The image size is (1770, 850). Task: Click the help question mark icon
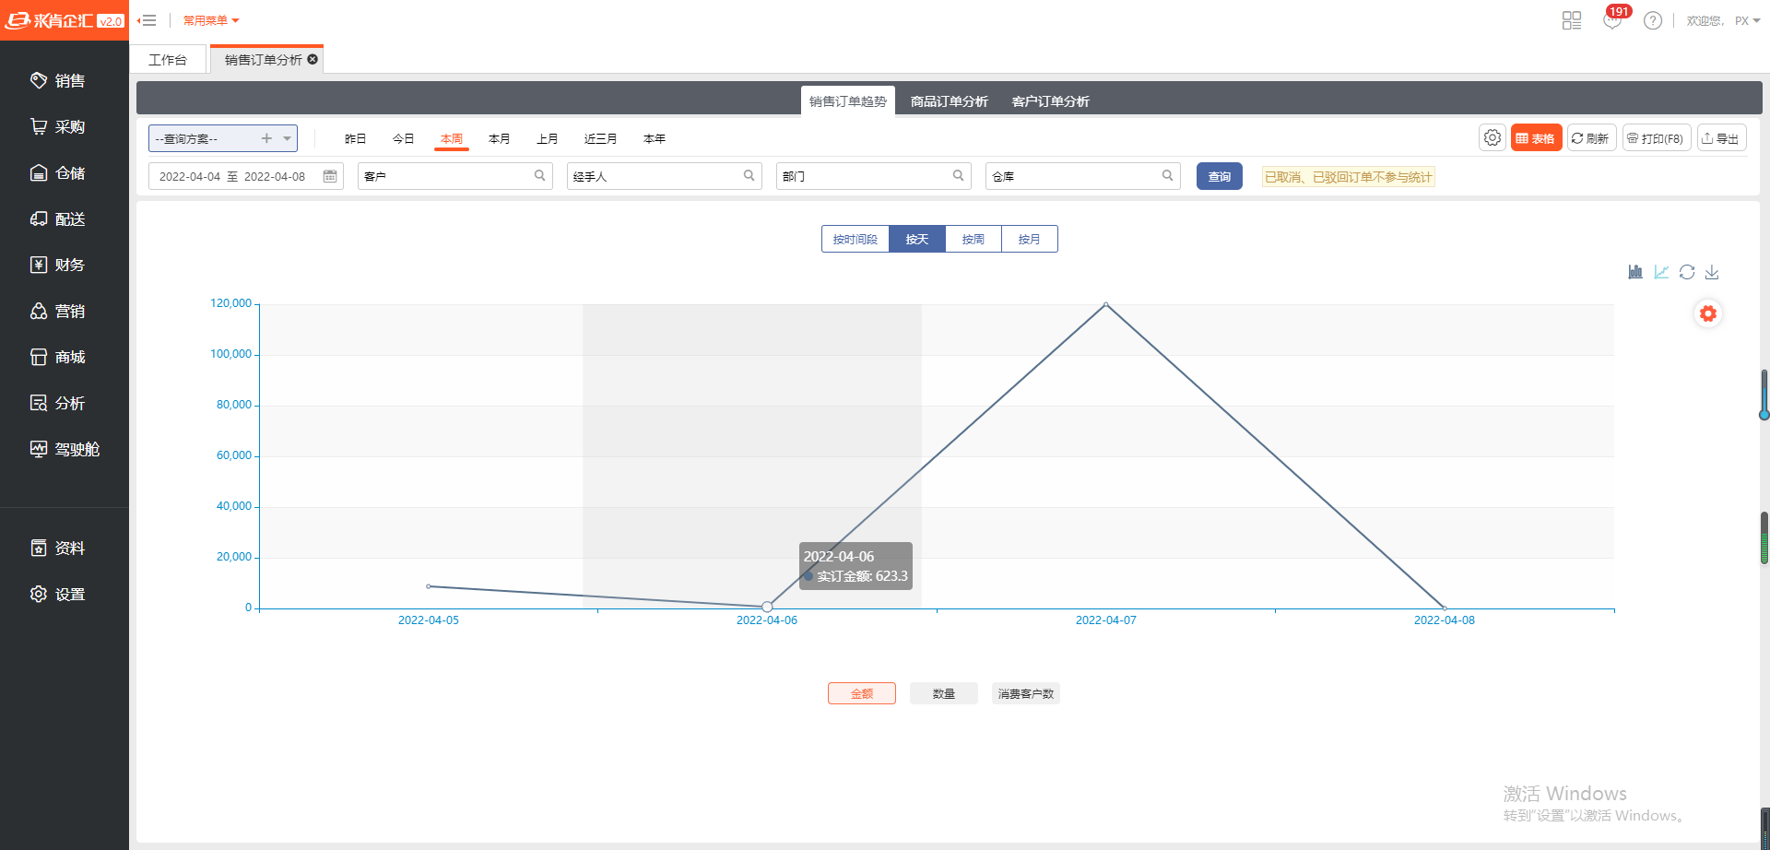click(1653, 20)
